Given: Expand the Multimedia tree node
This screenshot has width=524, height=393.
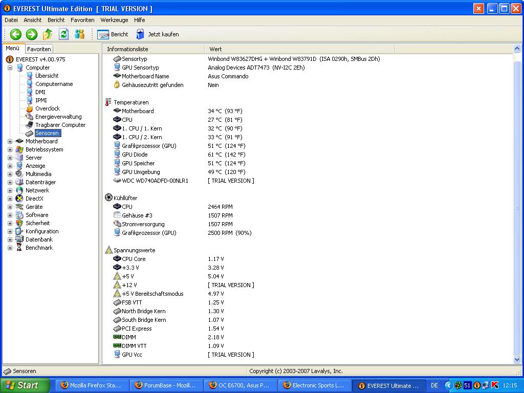Looking at the screenshot, I should (x=10, y=174).
